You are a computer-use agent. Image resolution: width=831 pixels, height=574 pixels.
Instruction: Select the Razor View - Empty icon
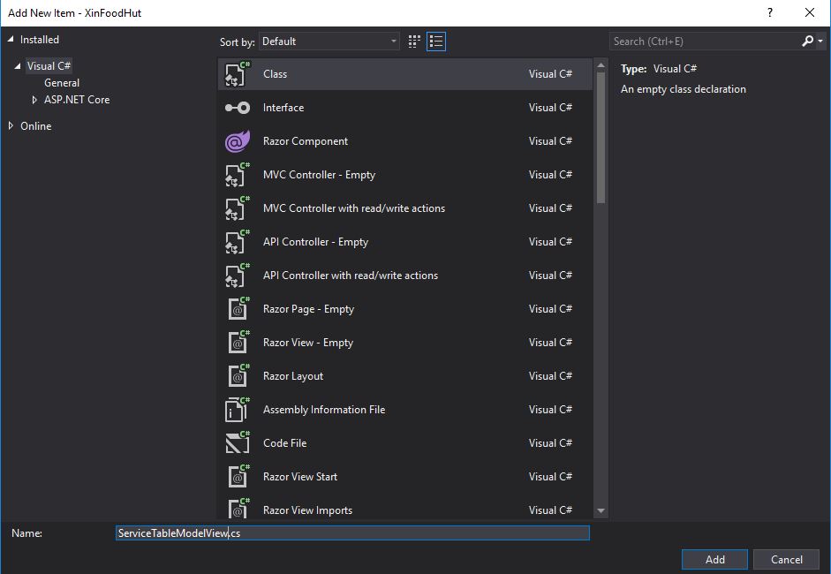237,343
